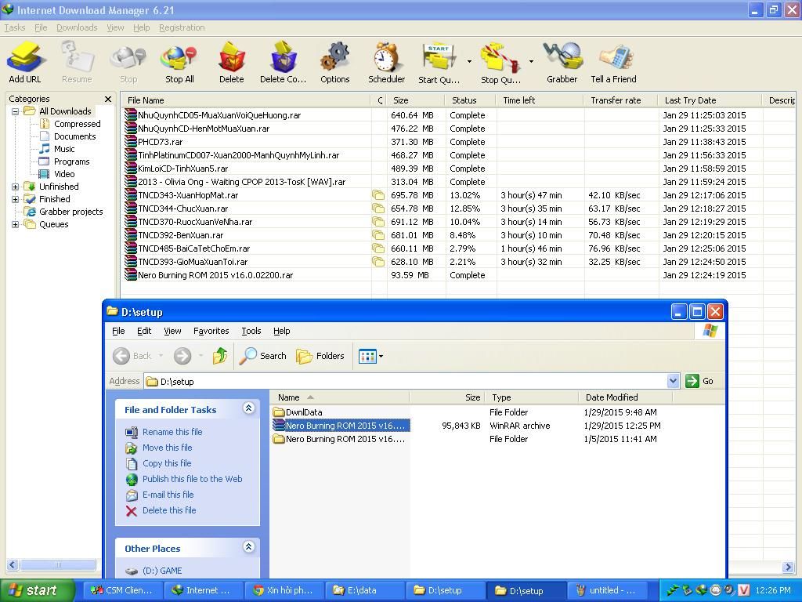
Task: Click the Back arrow in Explorer
Action: (x=121, y=356)
